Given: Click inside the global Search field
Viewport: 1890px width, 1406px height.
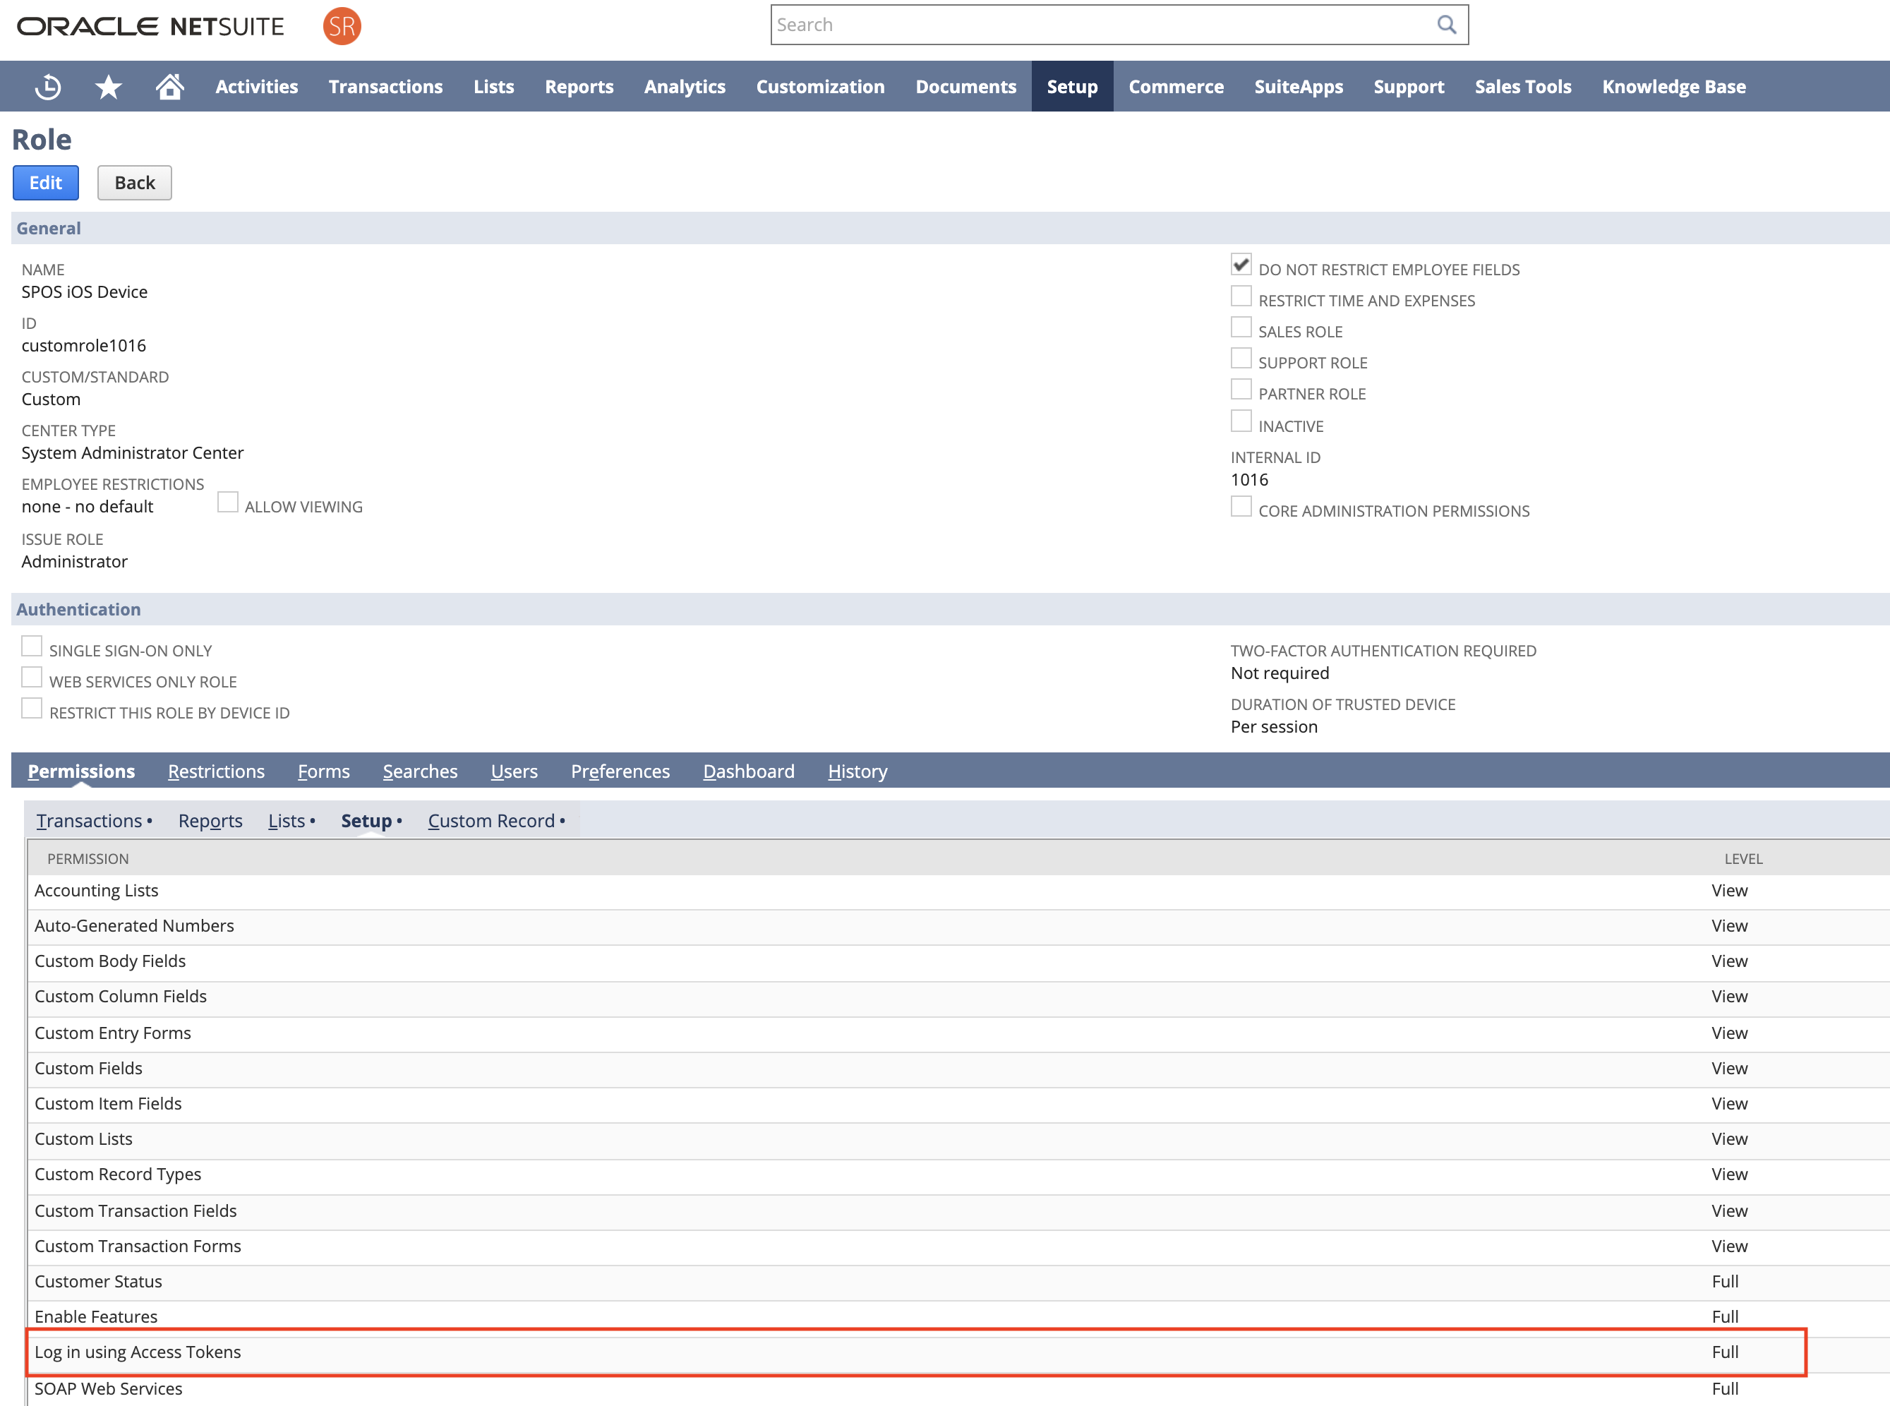Looking at the screenshot, I should pos(1097,25).
